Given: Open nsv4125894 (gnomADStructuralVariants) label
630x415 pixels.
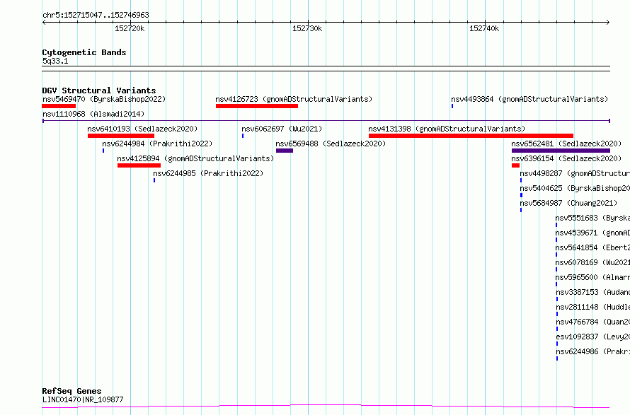Looking at the screenshot, I should click(195, 158).
